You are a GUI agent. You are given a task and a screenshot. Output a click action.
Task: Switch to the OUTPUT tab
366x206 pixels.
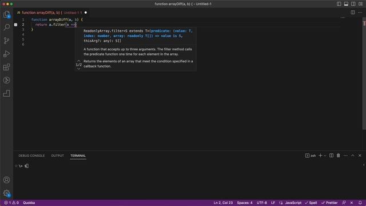click(x=57, y=156)
